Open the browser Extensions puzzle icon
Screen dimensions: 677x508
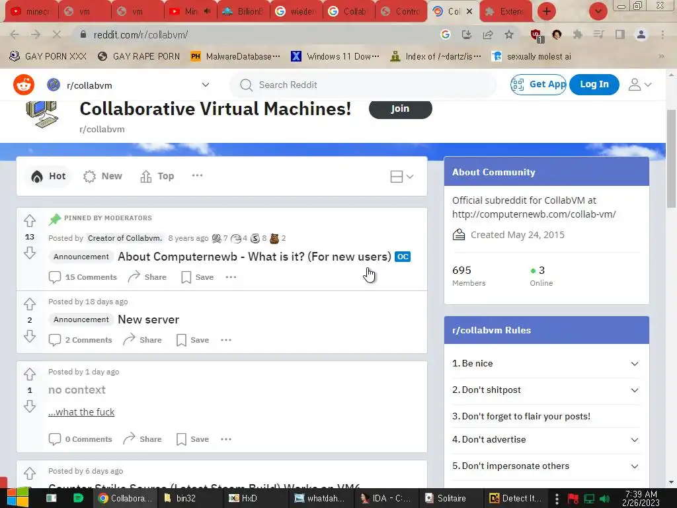click(x=578, y=34)
